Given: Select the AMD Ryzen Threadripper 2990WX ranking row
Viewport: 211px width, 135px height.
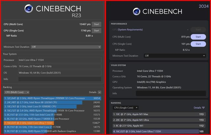Looking at the screenshot, I should (x=52, y=98).
